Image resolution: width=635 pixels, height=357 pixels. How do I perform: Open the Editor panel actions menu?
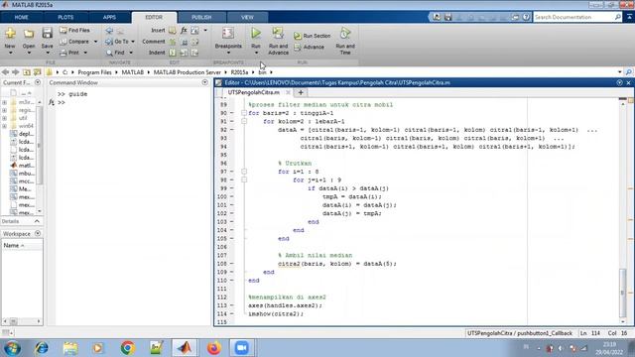[x=619, y=82]
